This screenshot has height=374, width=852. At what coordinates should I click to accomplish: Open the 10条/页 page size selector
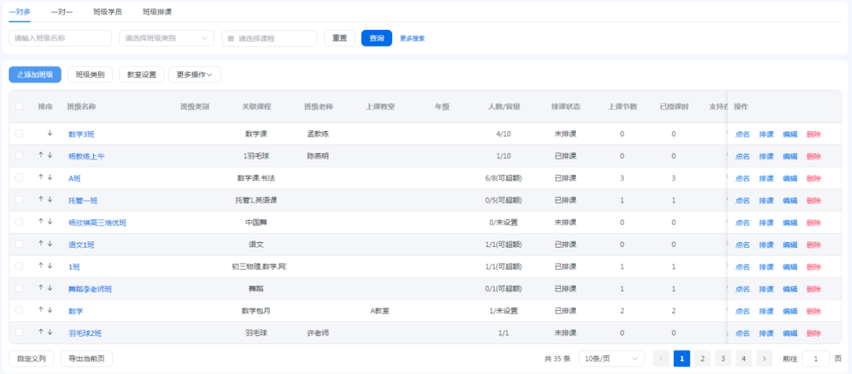click(x=611, y=358)
